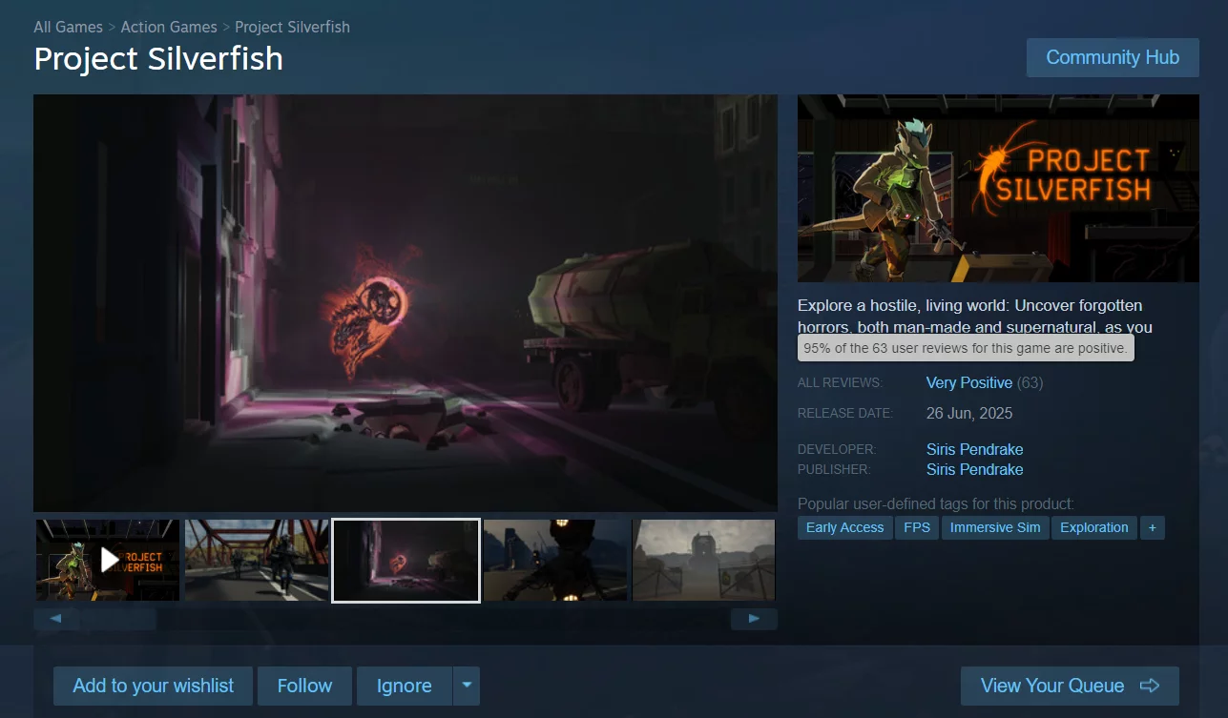Select the dark lamp tower thumbnail
This screenshot has height=718, width=1228.
point(555,560)
